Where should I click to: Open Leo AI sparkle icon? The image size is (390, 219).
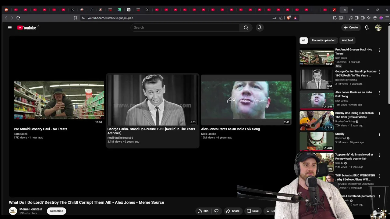(x=369, y=18)
